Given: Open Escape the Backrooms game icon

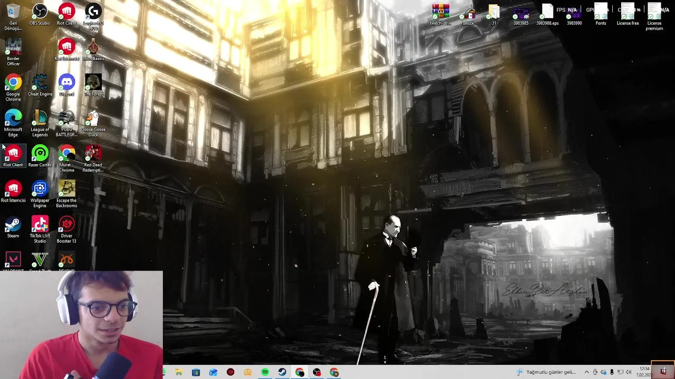Looking at the screenshot, I should click(x=66, y=194).
